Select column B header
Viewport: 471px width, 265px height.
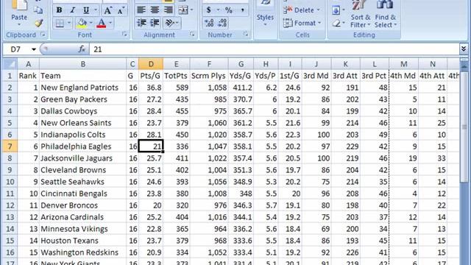click(x=82, y=64)
